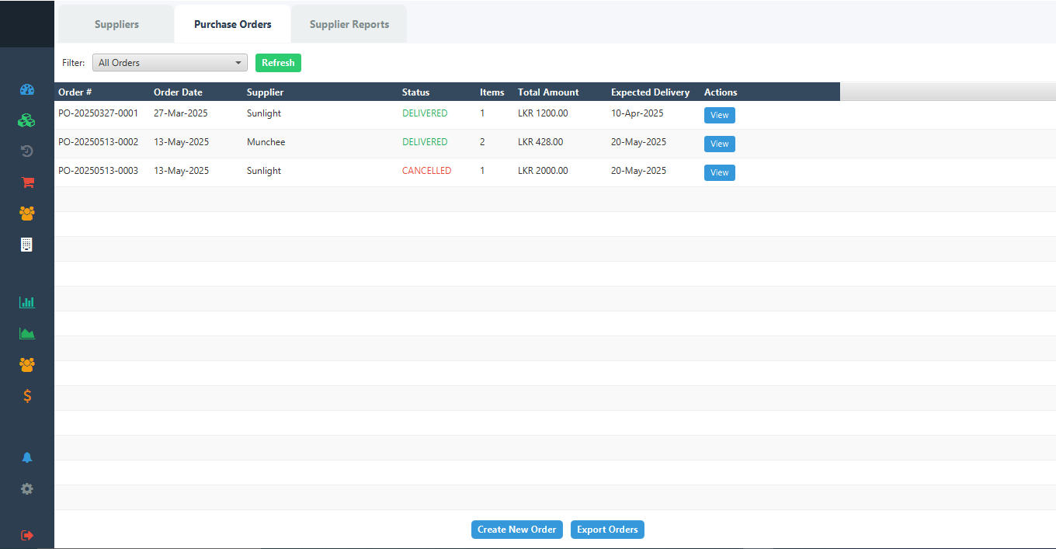Open notifications via the bell icon
1056x549 pixels.
point(27,458)
